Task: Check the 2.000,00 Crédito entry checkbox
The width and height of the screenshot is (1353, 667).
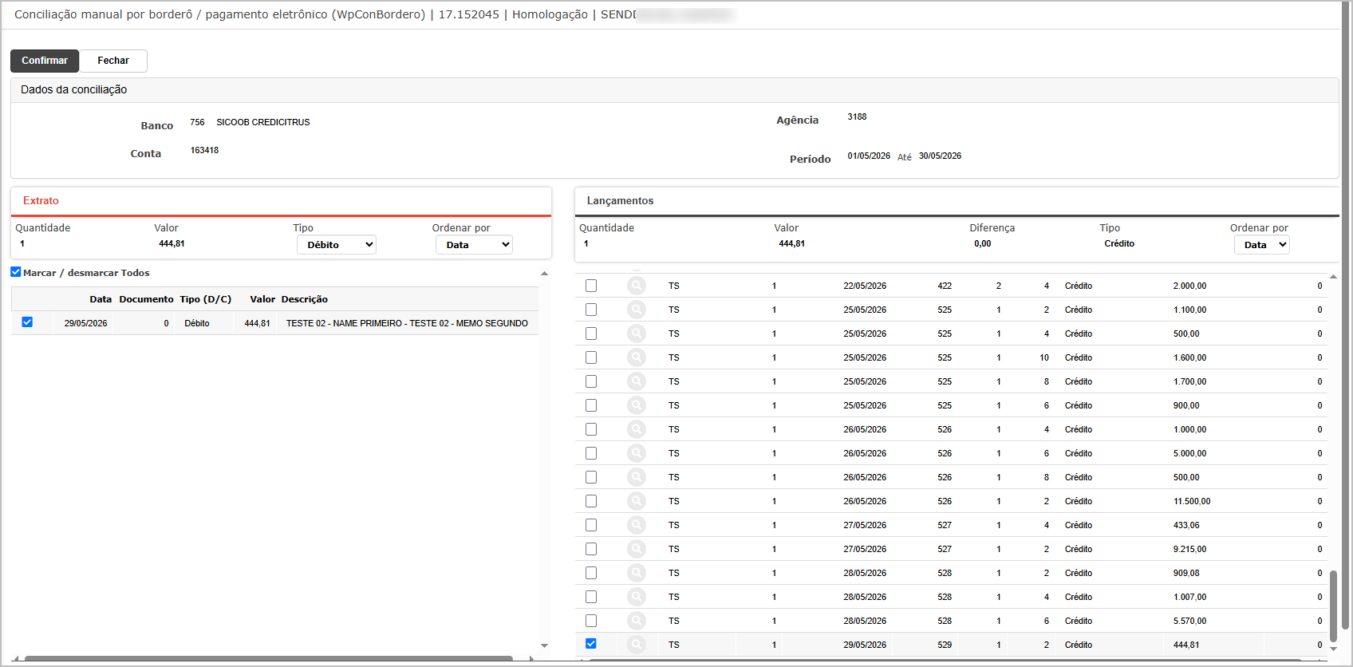Action: (591, 286)
